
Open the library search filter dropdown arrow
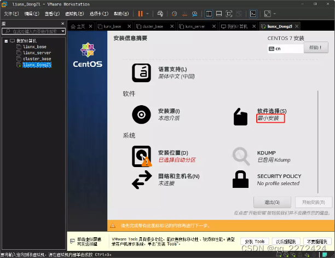tap(63, 31)
